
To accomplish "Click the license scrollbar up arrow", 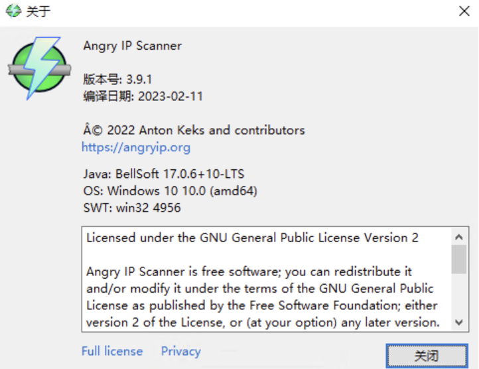I will [x=458, y=236].
